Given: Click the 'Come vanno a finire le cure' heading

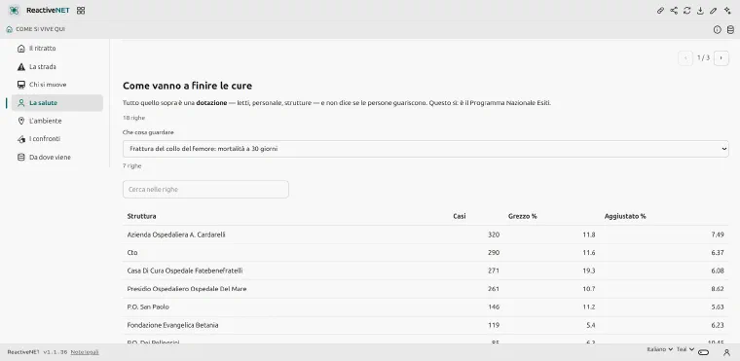Looking at the screenshot, I should [187, 86].
